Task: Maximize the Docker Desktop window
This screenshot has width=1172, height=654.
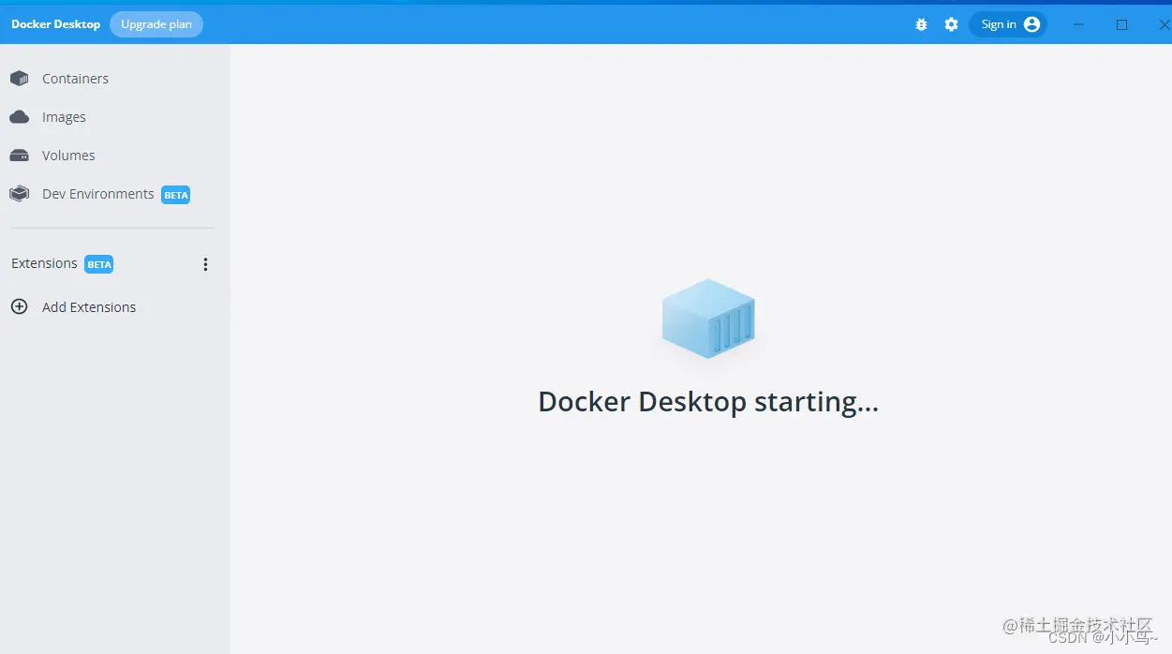Action: tap(1121, 24)
